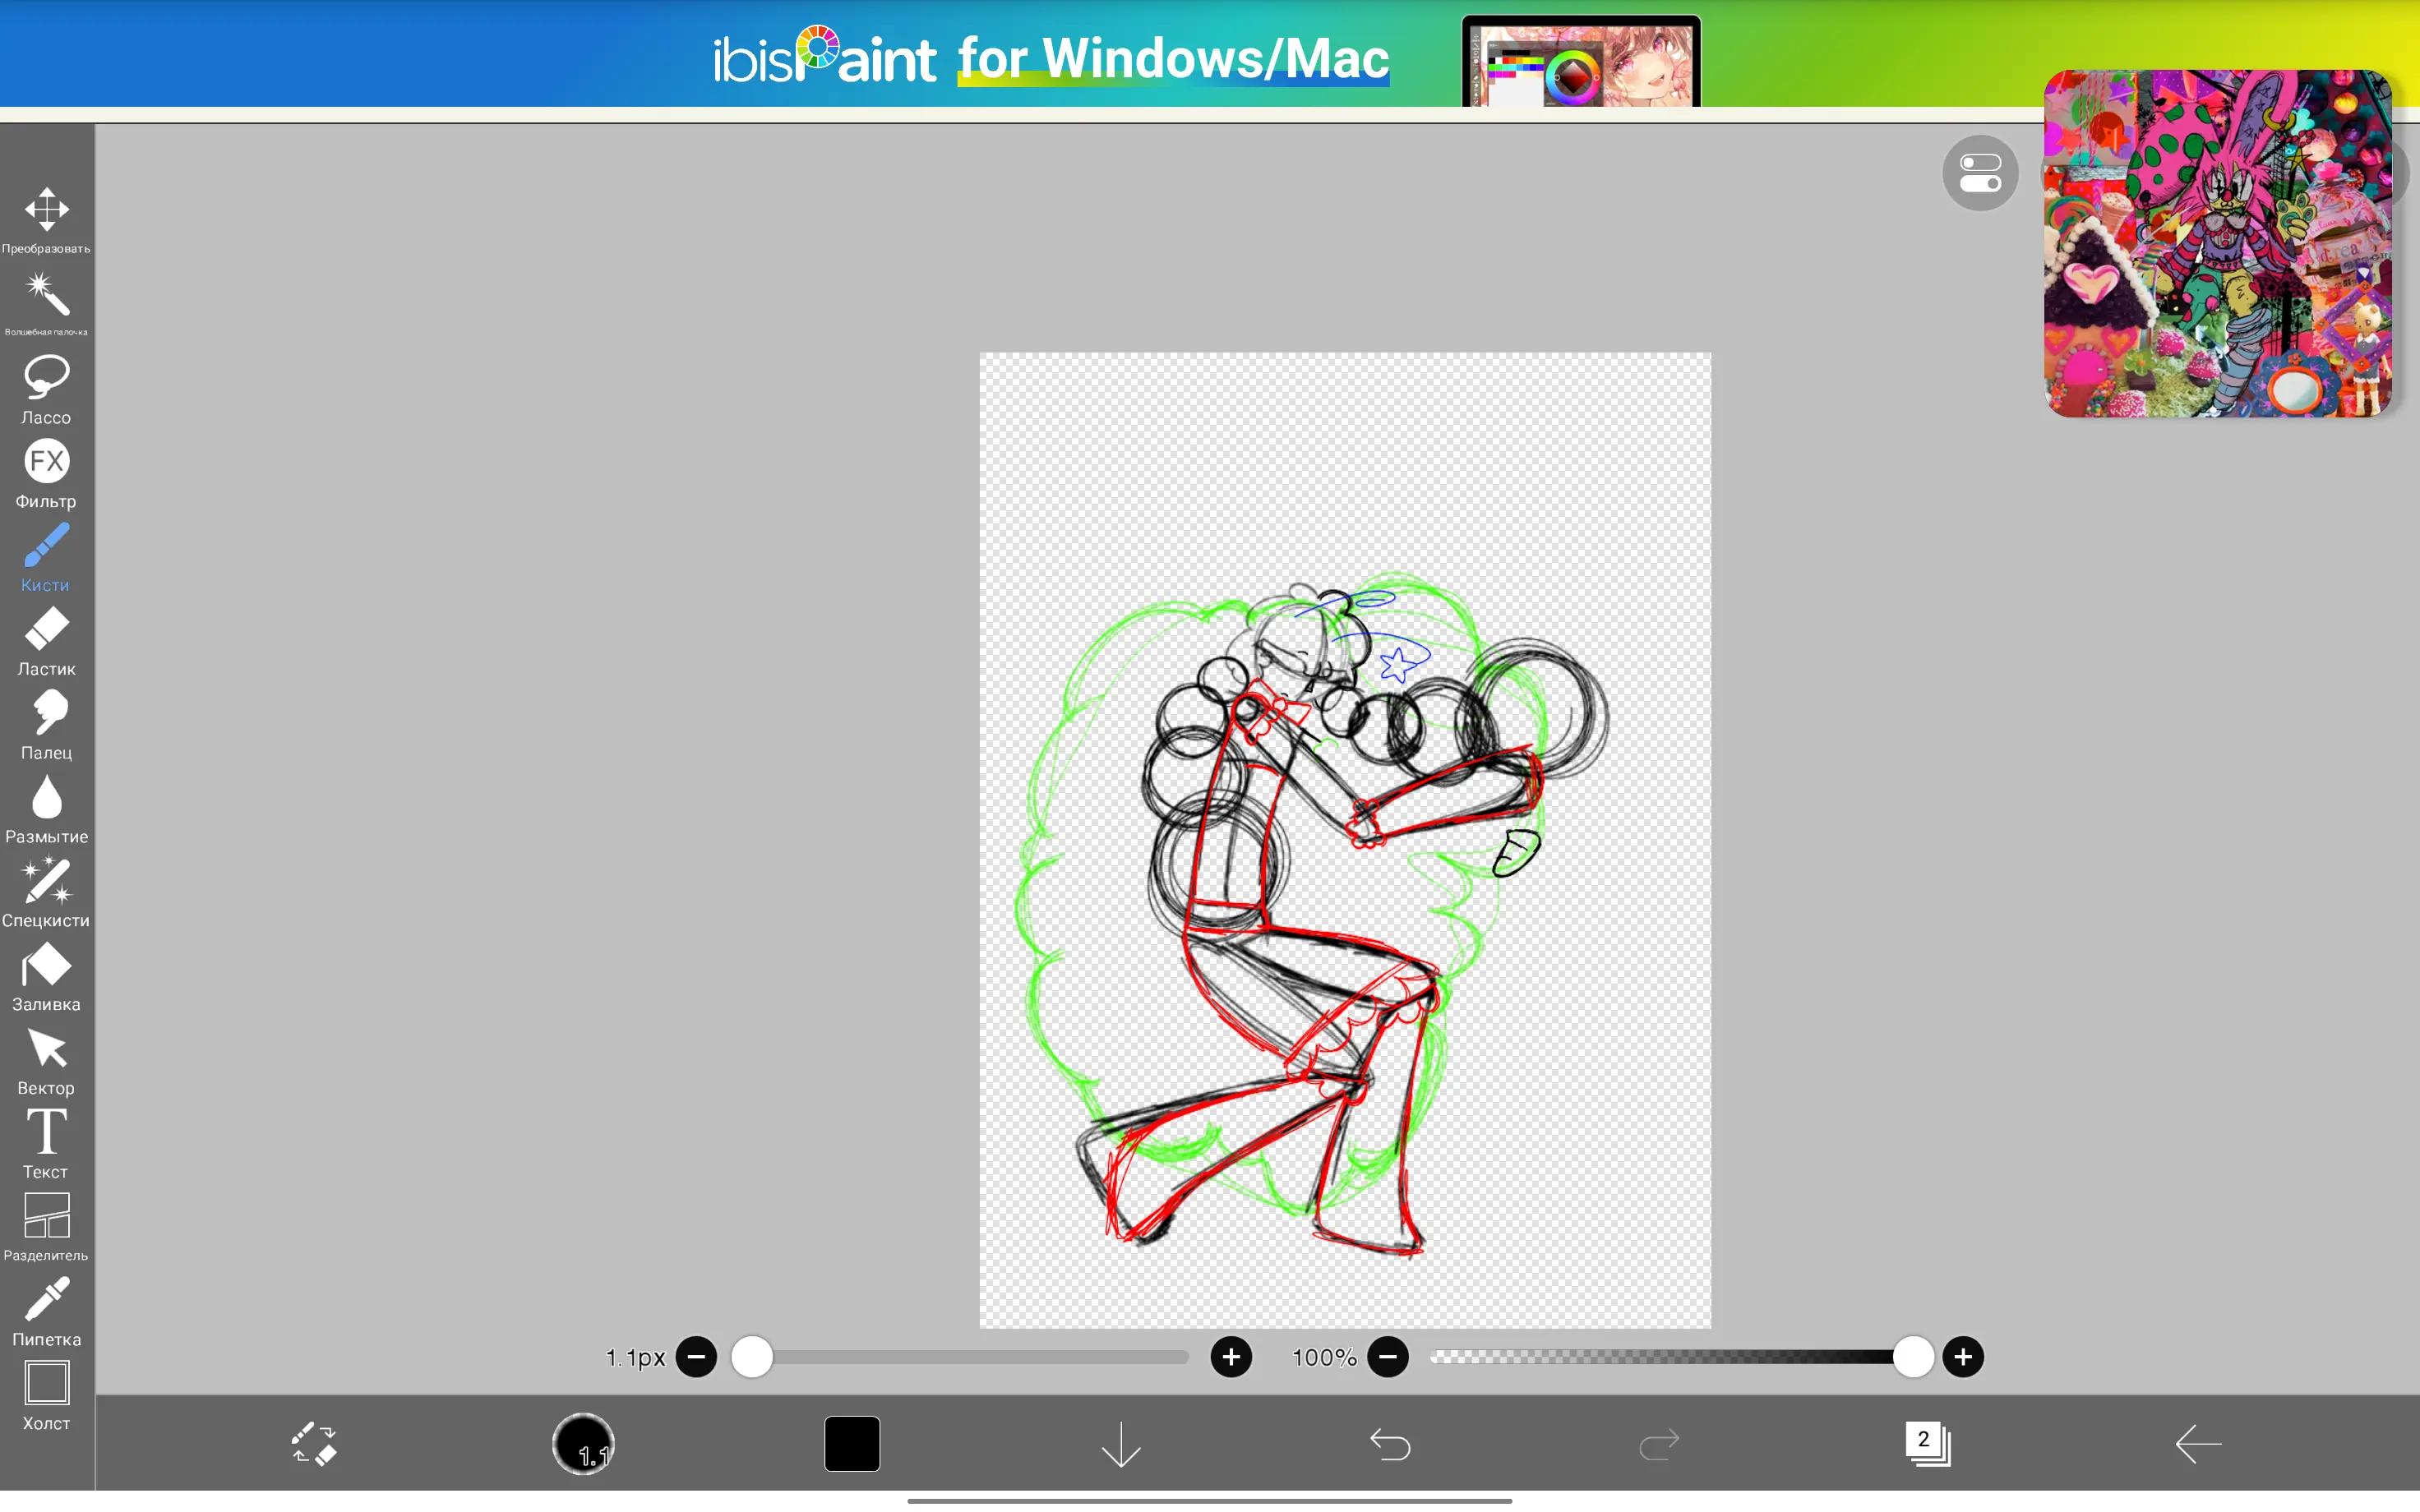Screen dimensions: 2420x1512
Task: Pick the Палец smudge tool
Action: [x=46, y=724]
